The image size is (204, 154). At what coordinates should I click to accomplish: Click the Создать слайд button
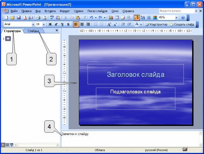tap(182, 24)
